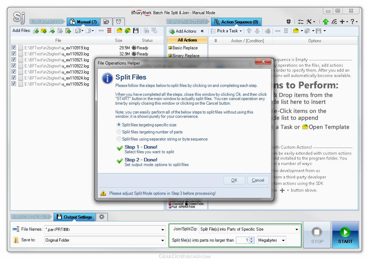Uncheck the u_ex110922.log file checkbox
This screenshot has height=259, width=369.
coord(13,66)
